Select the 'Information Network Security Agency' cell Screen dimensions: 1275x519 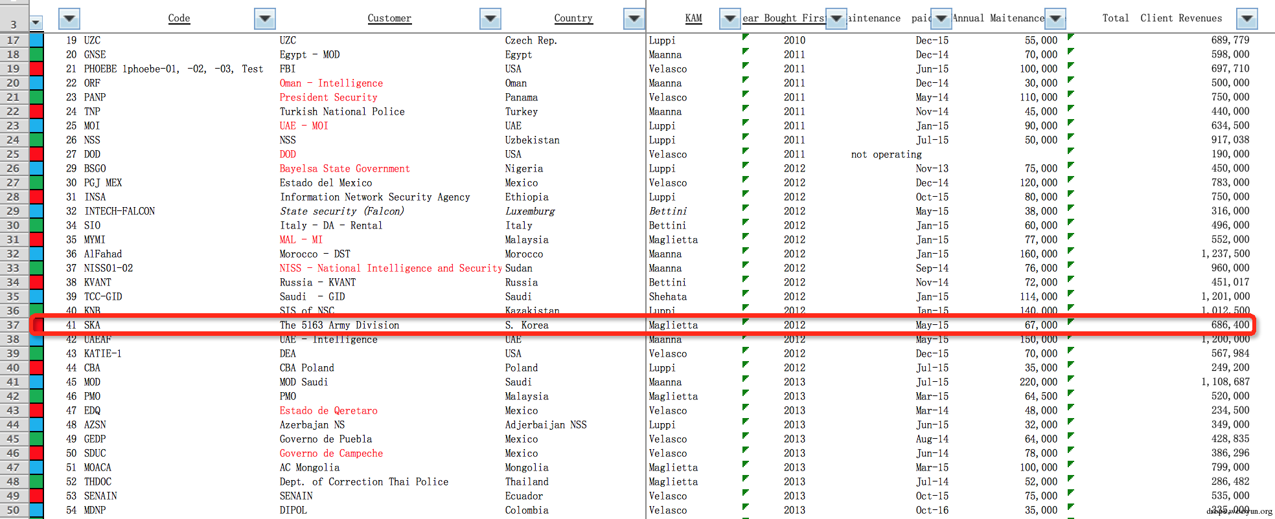point(375,197)
